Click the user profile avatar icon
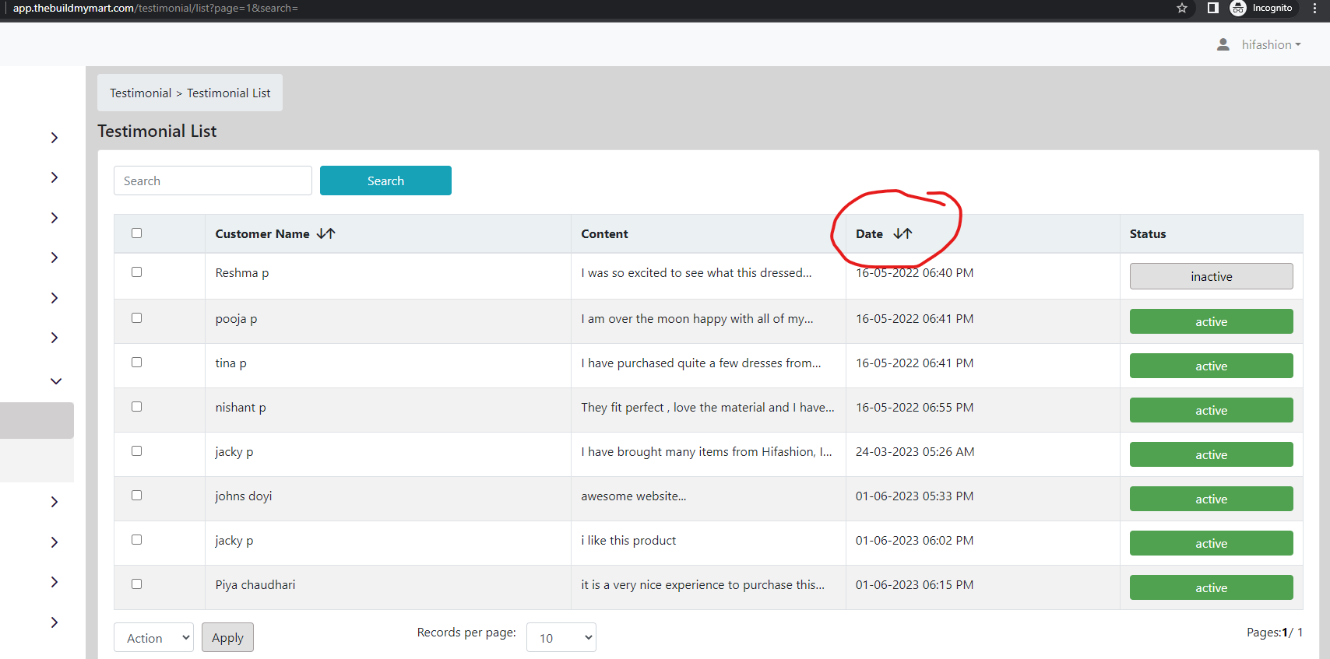 [1223, 45]
